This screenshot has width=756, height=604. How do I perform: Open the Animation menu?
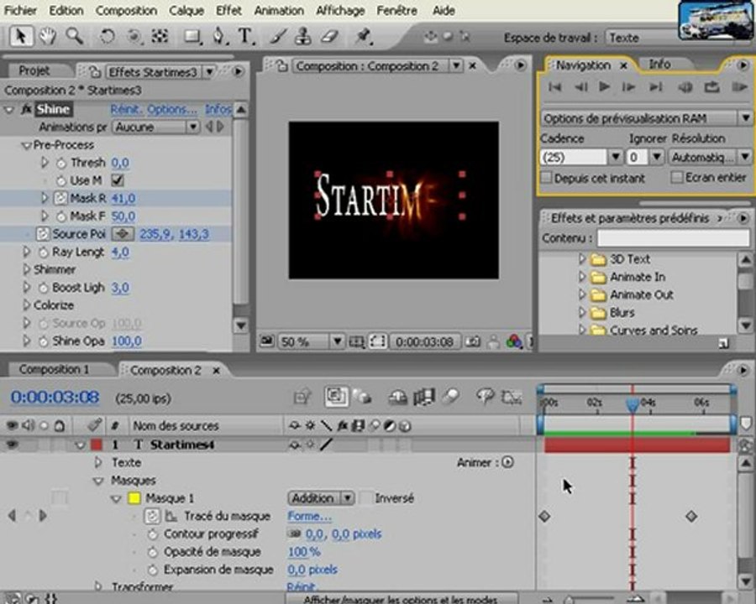pyautogui.click(x=279, y=10)
